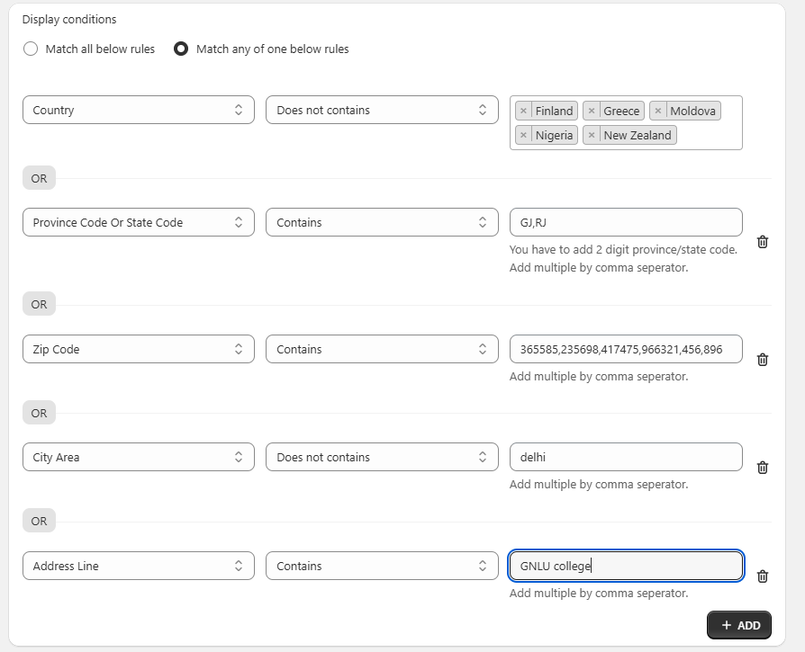Open the Province Code Or State Code dropdown

[138, 222]
